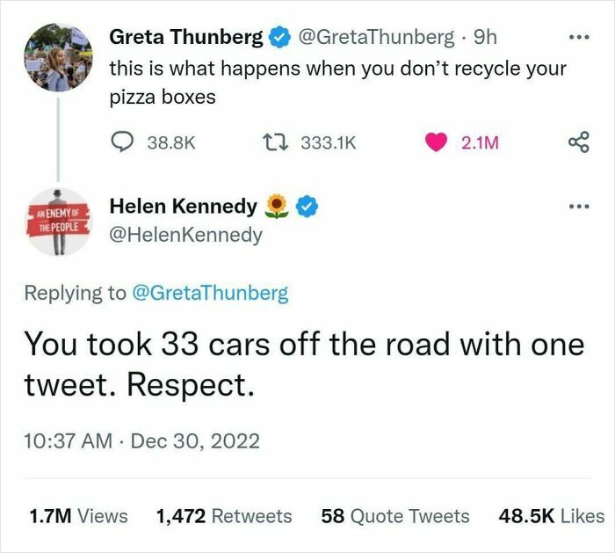The image size is (615, 553).
Task: Click the pink heart like icon
Action: (x=438, y=142)
